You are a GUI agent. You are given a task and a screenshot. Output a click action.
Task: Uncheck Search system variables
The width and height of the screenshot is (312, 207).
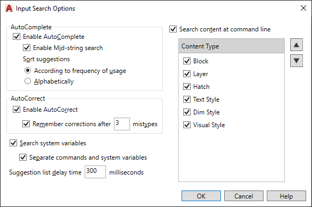(x=13, y=143)
